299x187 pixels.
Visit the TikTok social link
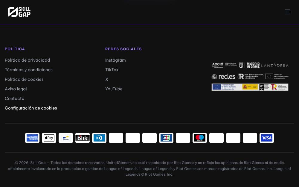coord(112,70)
